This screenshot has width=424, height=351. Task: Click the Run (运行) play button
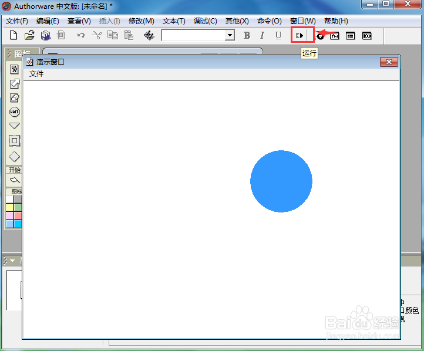pyautogui.click(x=300, y=35)
